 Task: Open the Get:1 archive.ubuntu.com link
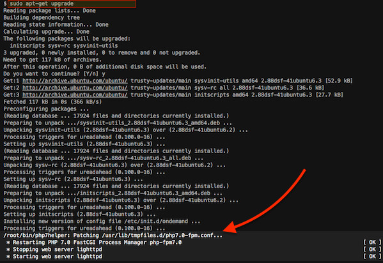point(75,81)
